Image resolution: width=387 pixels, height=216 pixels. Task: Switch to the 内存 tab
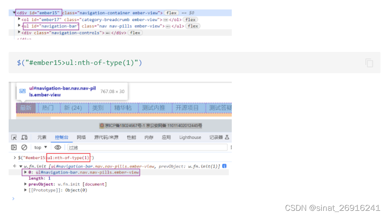click(149, 137)
